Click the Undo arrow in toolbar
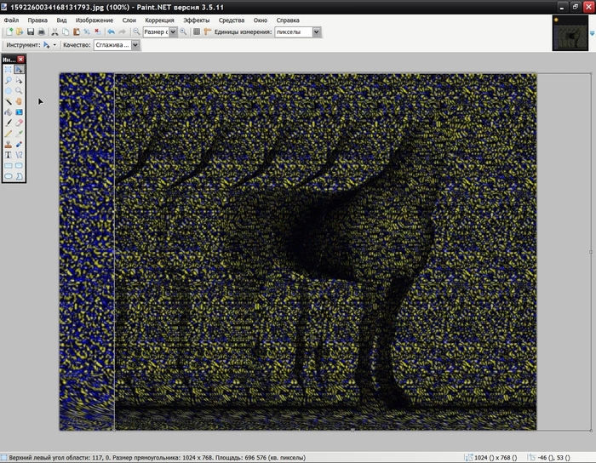The image size is (596, 463). click(111, 31)
